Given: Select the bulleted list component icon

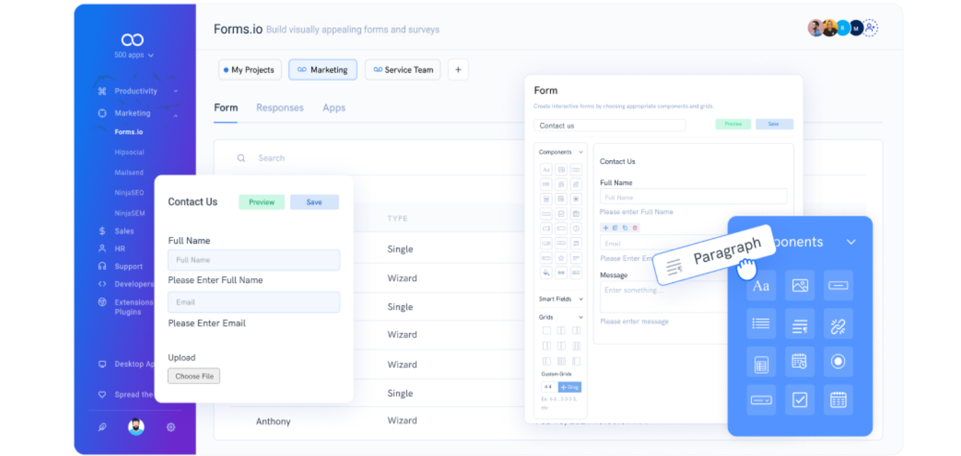Looking at the screenshot, I should [761, 324].
